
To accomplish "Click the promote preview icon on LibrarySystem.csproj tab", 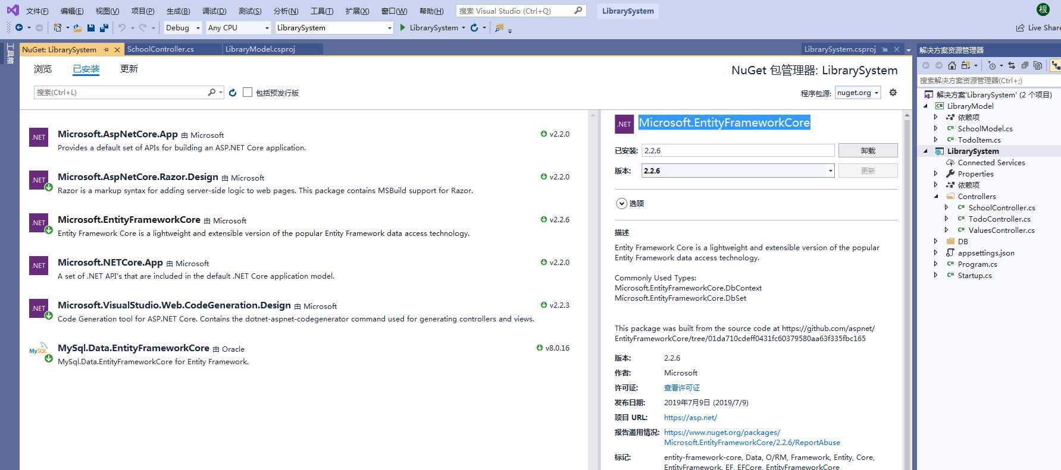I will coord(885,49).
